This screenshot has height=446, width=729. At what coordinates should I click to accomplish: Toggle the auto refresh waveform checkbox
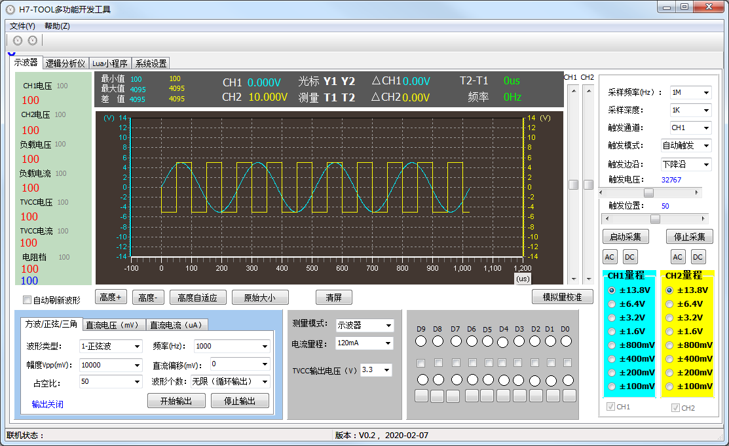point(28,300)
